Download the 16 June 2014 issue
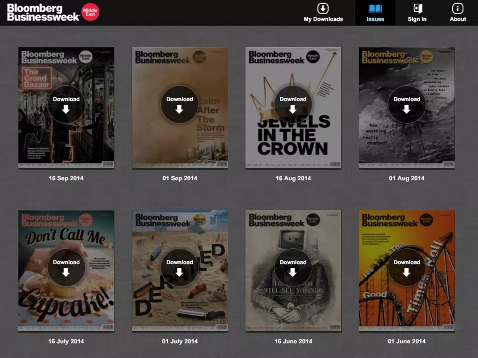 [x=293, y=268]
